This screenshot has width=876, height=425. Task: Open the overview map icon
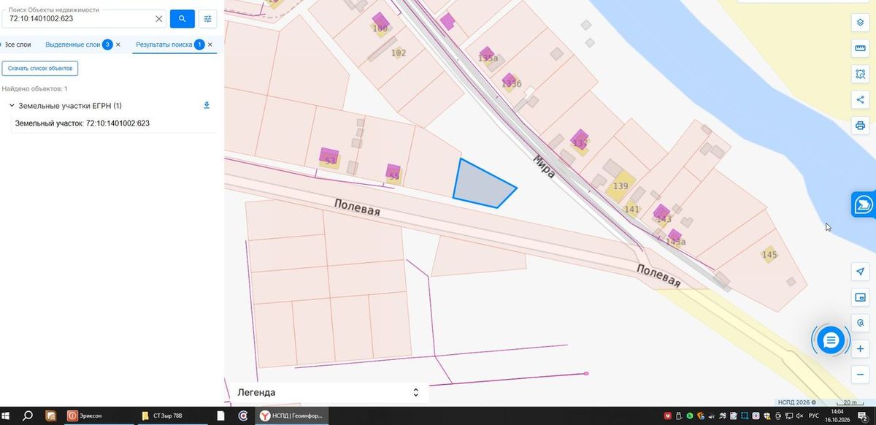pos(860,297)
